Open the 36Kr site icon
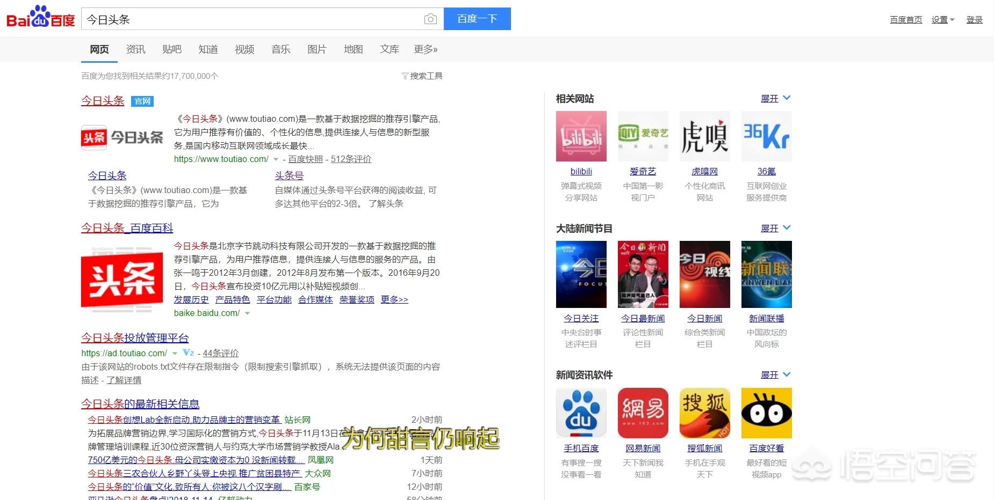The height and width of the screenshot is (500, 994). pos(766,136)
